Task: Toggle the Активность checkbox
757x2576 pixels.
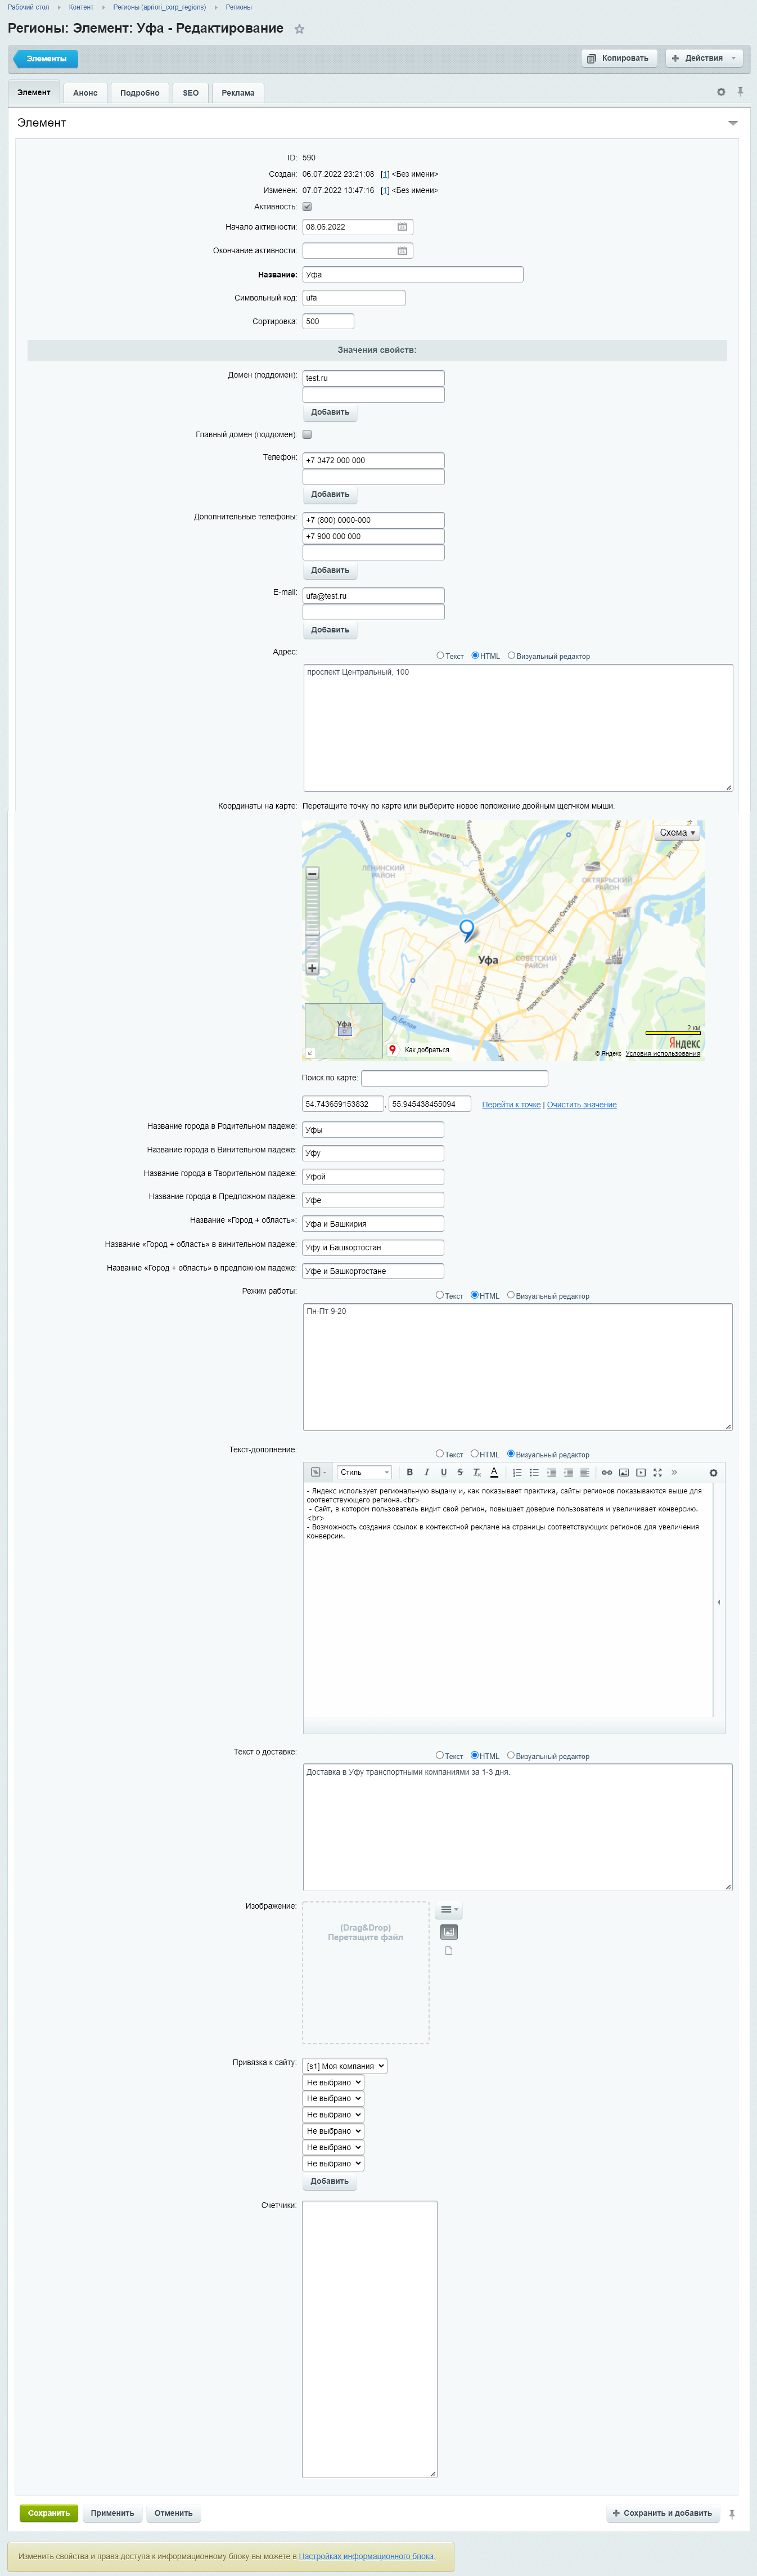Action: click(307, 207)
